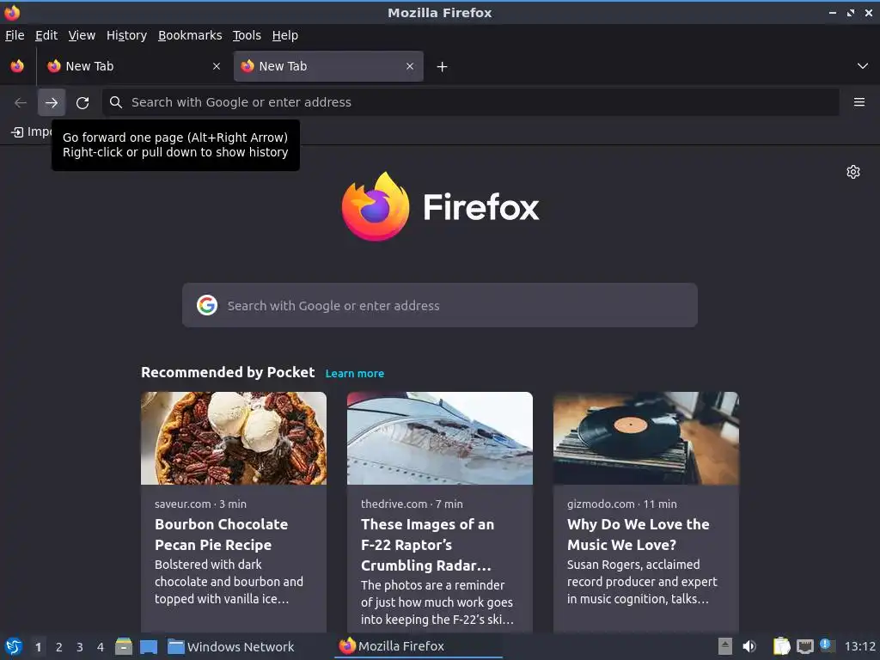
Task: Click the Import bookmarks toolbar item
Action: (31, 131)
